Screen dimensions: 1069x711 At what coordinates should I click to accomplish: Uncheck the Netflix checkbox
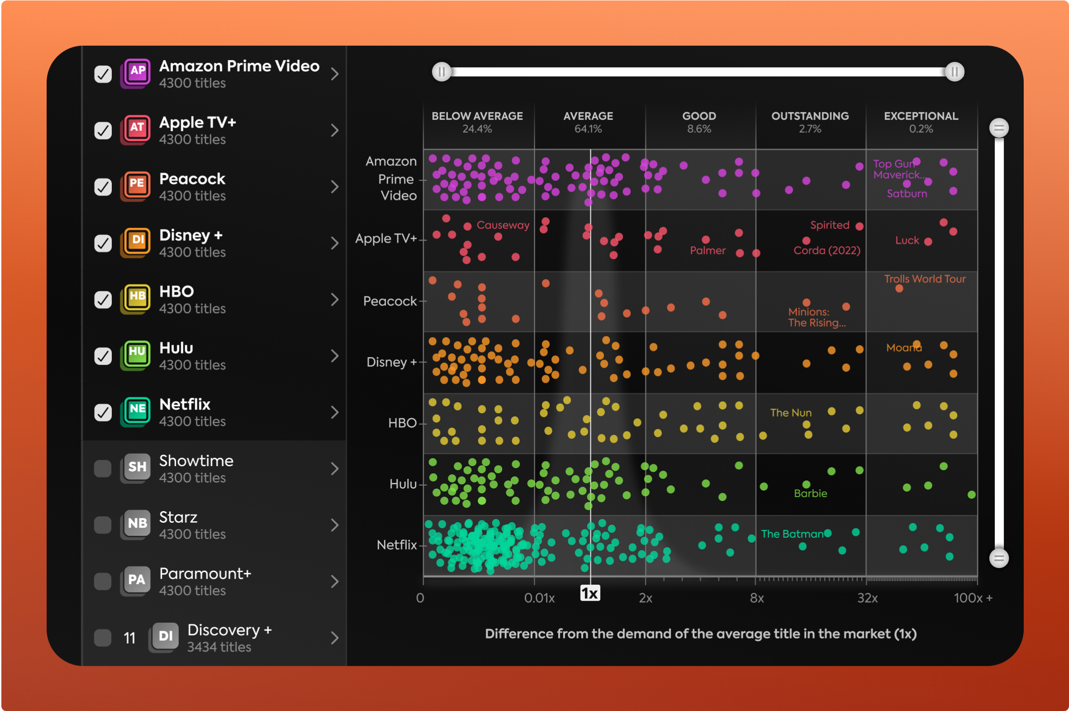103,412
